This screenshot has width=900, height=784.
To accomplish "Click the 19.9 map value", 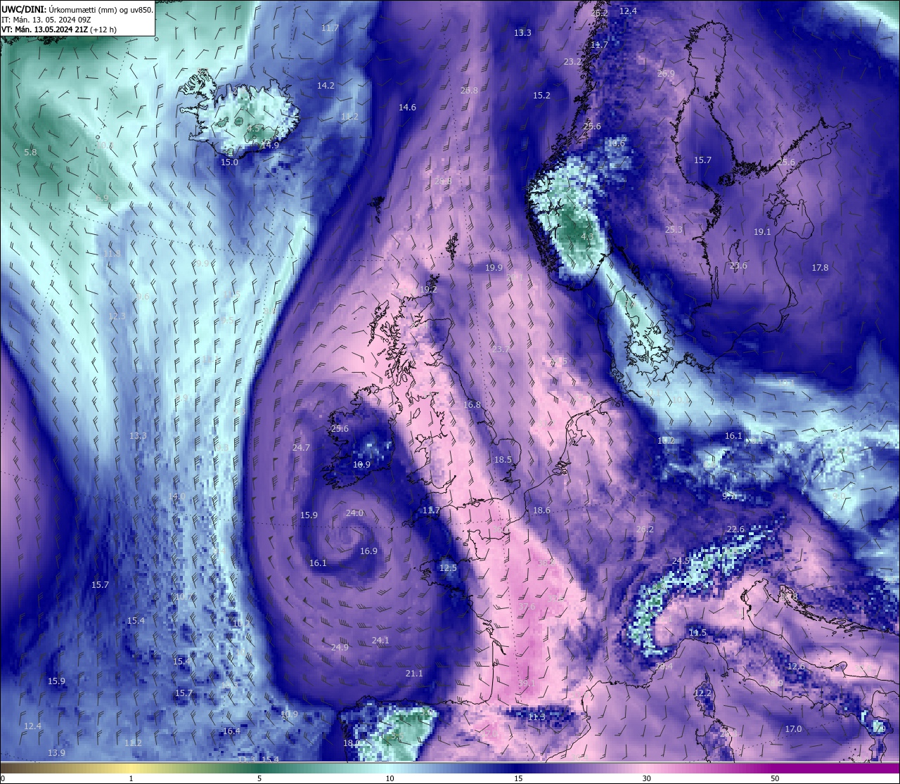I will pos(494,267).
